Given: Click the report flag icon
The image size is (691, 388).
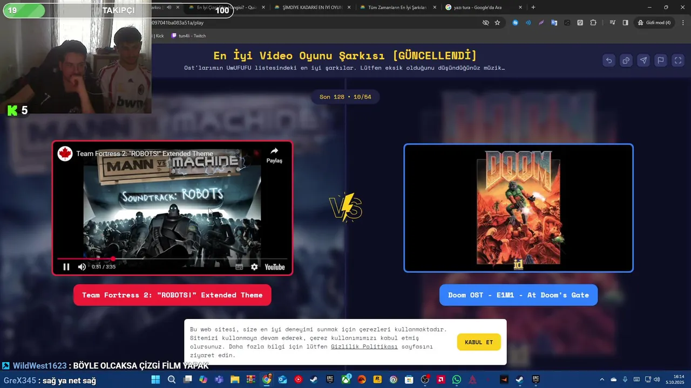Looking at the screenshot, I should tap(661, 60).
